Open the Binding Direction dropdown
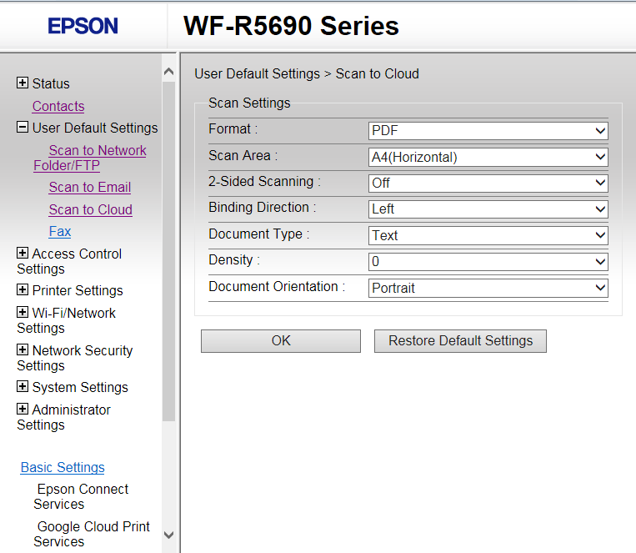This screenshot has height=553, width=636. (488, 209)
